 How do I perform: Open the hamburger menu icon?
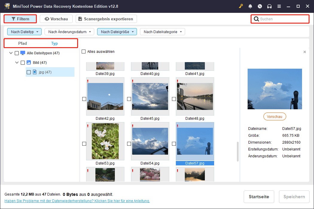279,6
